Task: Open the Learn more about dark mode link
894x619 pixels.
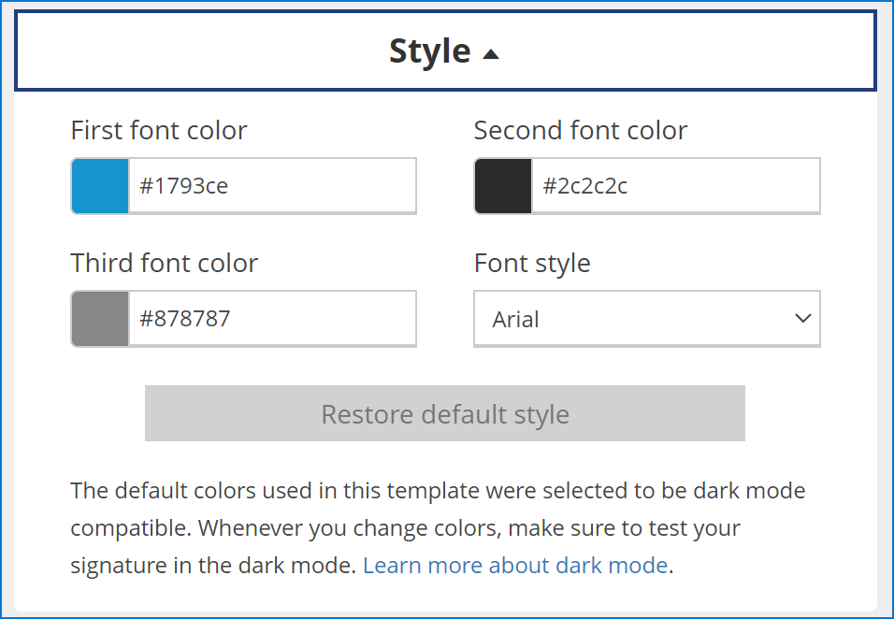Action: click(x=515, y=566)
